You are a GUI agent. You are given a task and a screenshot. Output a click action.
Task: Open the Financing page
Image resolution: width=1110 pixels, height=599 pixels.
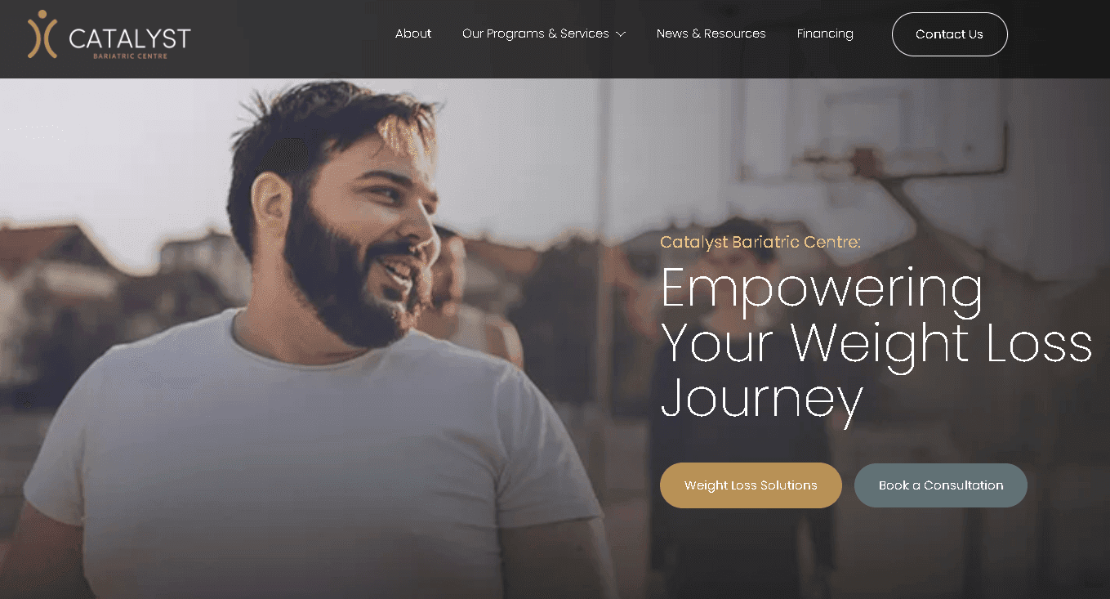[825, 34]
